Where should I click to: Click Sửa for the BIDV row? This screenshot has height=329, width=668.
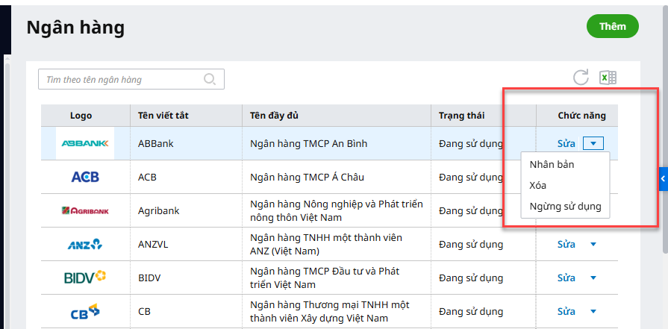click(566, 278)
